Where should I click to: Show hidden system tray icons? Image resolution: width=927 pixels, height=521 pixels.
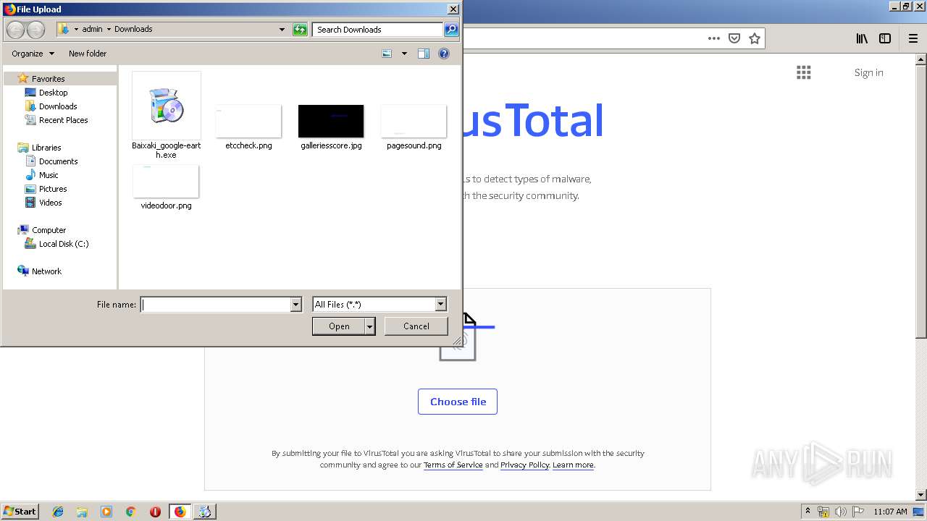(x=808, y=512)
